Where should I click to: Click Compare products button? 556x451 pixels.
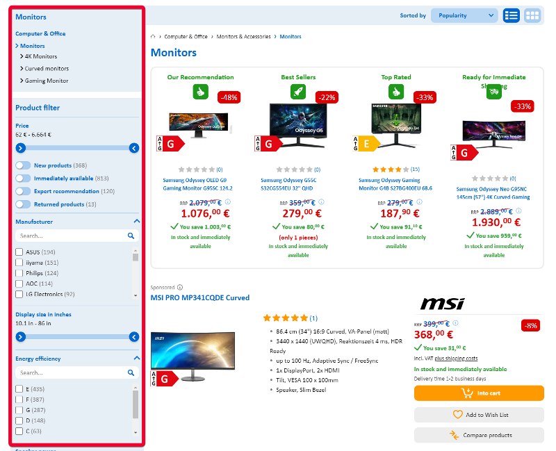479,435
